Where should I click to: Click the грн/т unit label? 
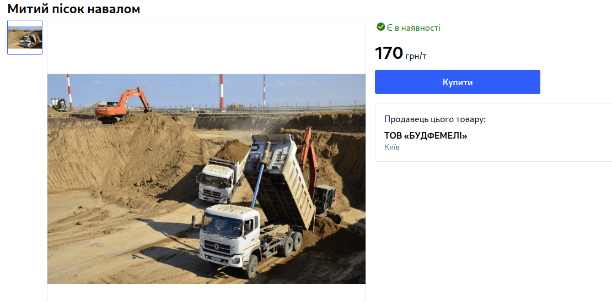pos(416,57)
